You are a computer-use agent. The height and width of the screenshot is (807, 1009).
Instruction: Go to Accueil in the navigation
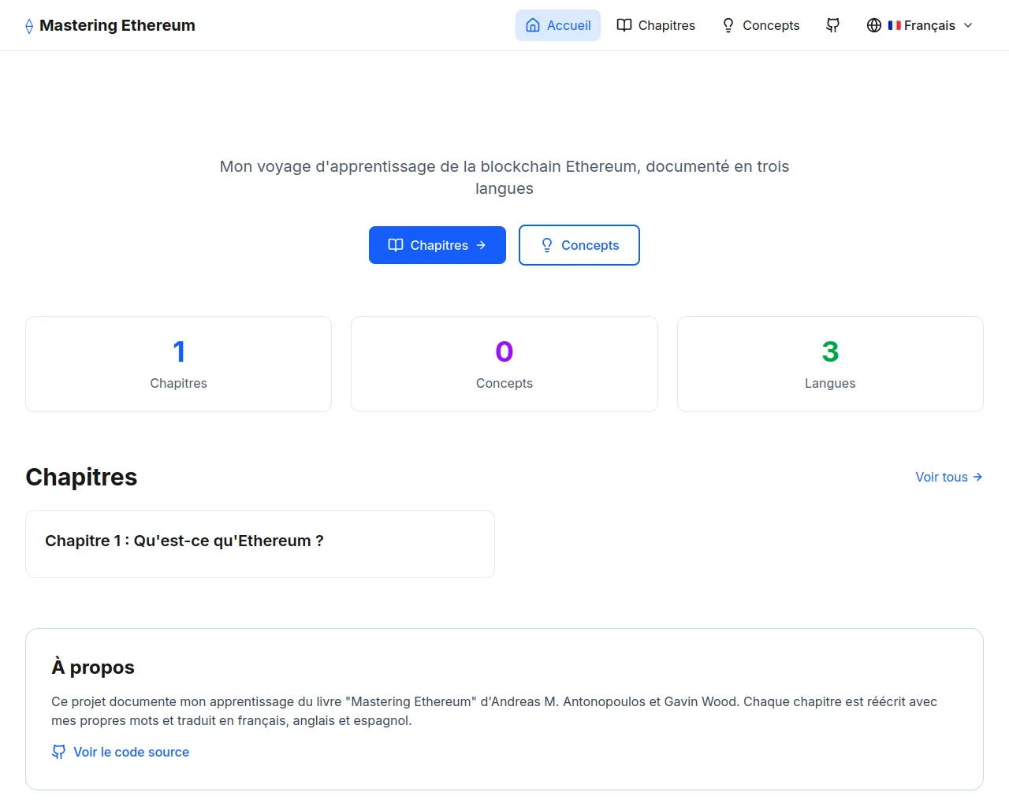tap(558, 25)
